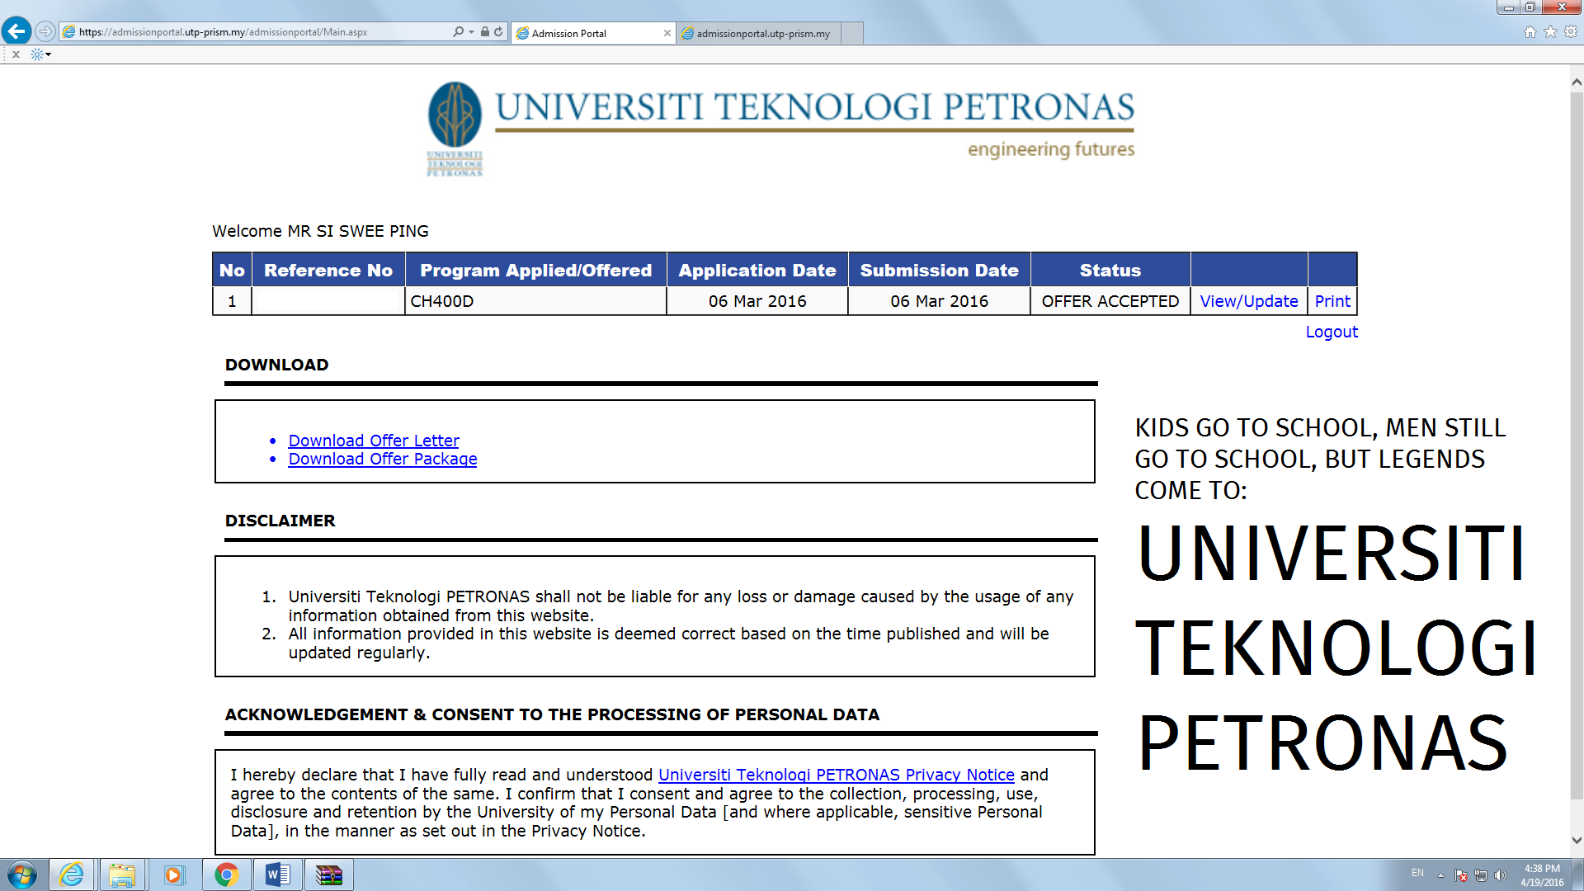1584x891 pixels.
Task: Open Universiti Teknologi PETRONAS Privacy Notice link
Action: (837, 775)
